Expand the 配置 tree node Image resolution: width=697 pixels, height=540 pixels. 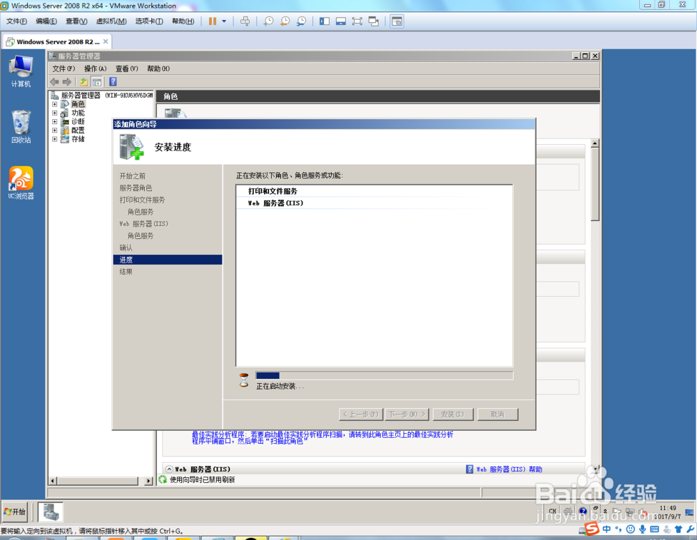pos(54,130)
